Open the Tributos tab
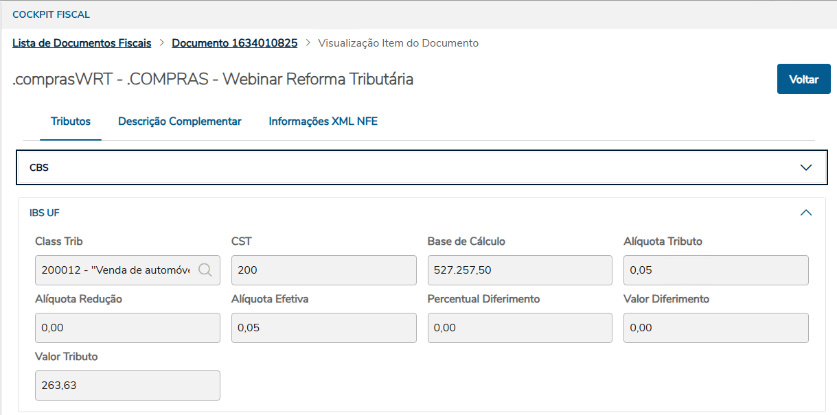837x415 pixels. tap(71, 121)
